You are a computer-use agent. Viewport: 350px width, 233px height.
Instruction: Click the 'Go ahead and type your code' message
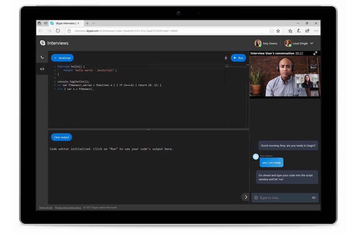pos(287,177)
